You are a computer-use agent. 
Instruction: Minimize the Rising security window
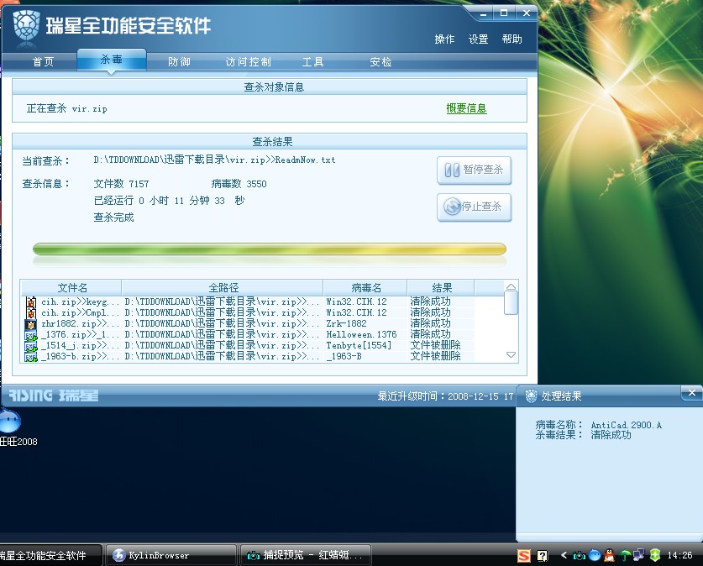(x=483, y=14)
